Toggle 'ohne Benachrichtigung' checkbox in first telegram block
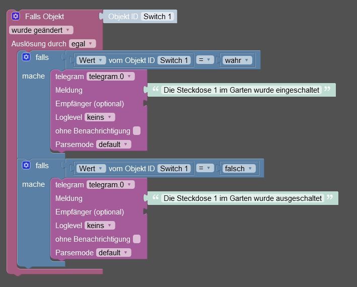 point(136,131)
